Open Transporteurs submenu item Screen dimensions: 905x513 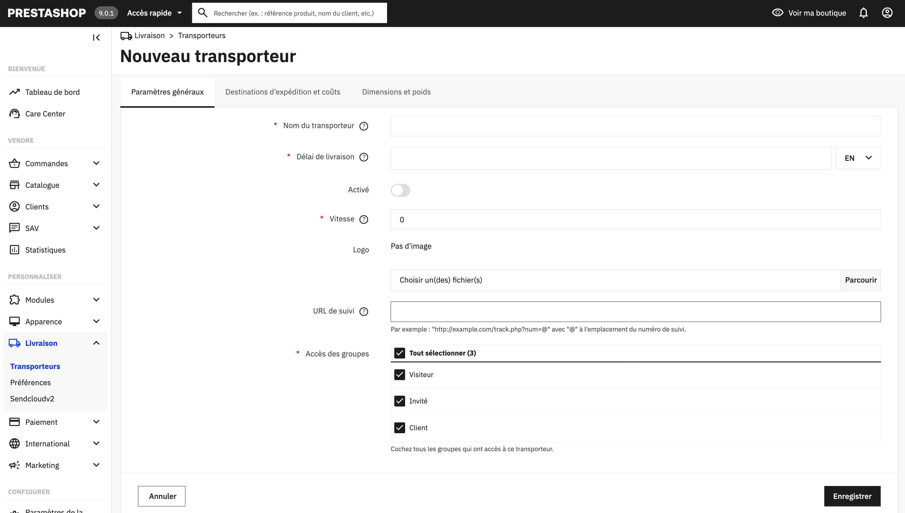(x=35, y=366)
